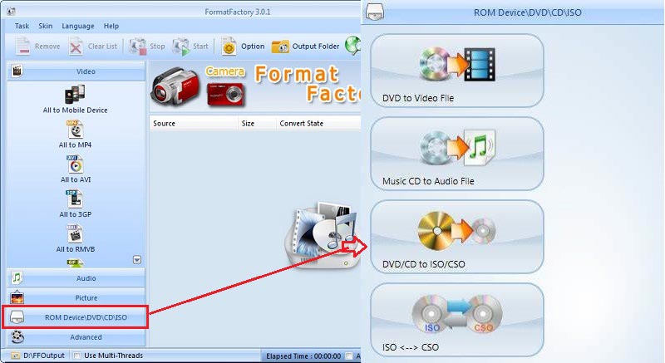
Task: Choose the All to AVI icon
Action: pyautogui.click(x=76, y=164)
